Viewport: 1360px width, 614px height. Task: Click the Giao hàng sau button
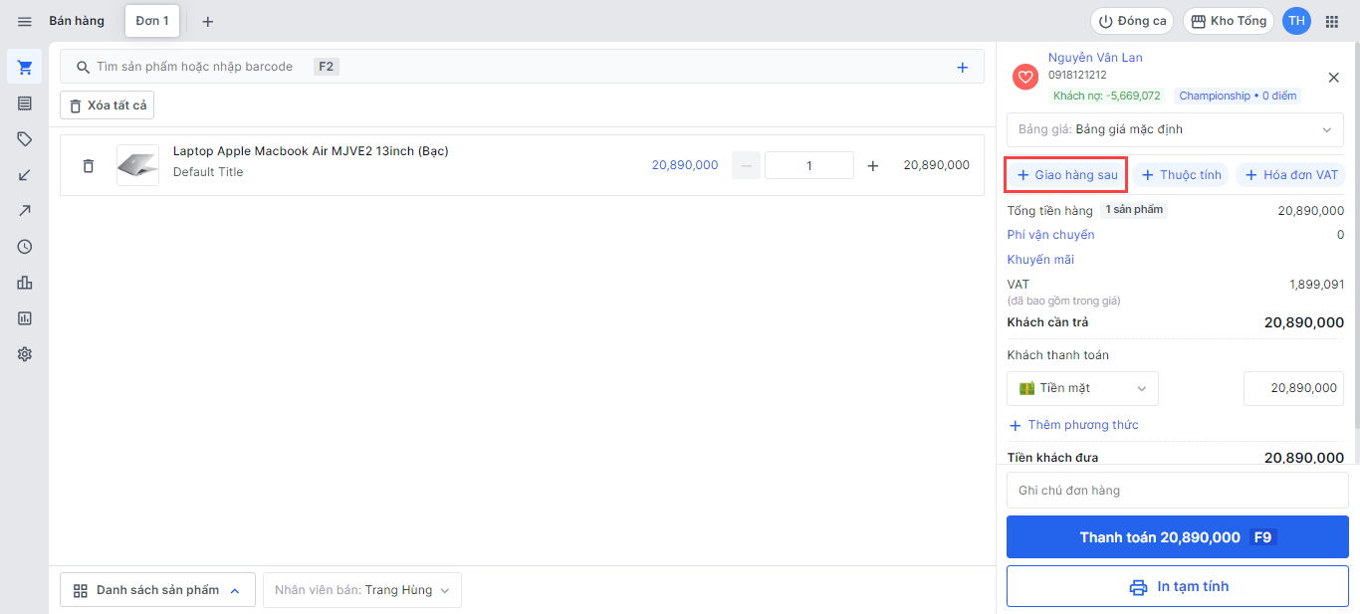pyautogui.click(x=1066, y=175)
